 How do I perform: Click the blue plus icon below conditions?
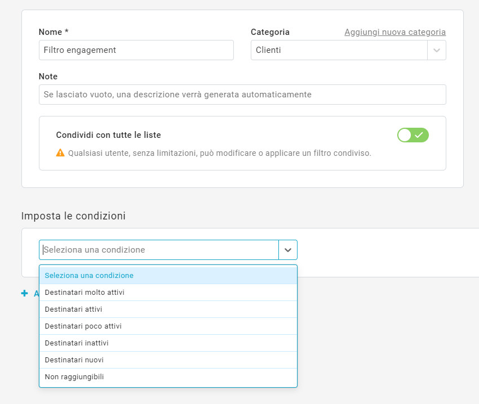24,293
